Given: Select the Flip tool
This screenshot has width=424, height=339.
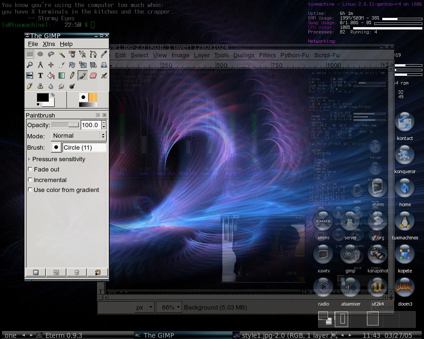Looking at the screenshot, I should pos(30,75).
